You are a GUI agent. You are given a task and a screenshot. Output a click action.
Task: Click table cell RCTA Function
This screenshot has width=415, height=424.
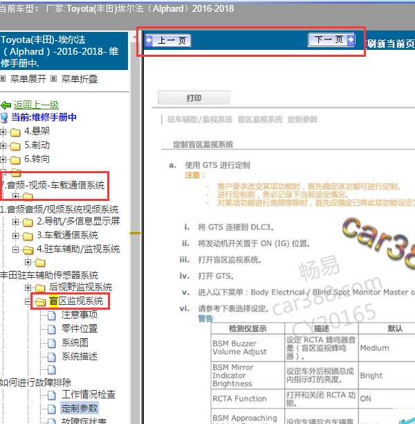pos(248,399)
